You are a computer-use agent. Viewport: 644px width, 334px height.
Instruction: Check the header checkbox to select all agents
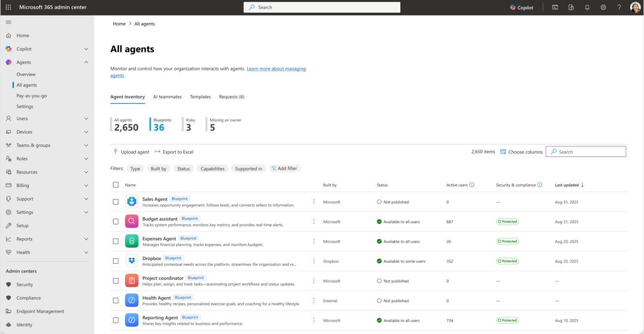116,185
